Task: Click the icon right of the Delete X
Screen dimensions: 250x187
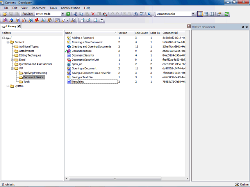Action: click(x=99, y=14)
